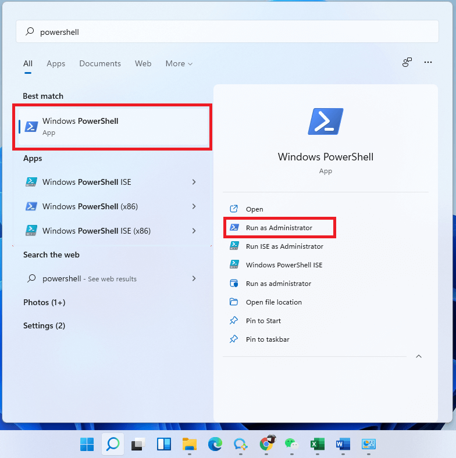Switch to the Documents filter tab
The width and height of the screenshot is (456, 458).
tap(100, 64)
